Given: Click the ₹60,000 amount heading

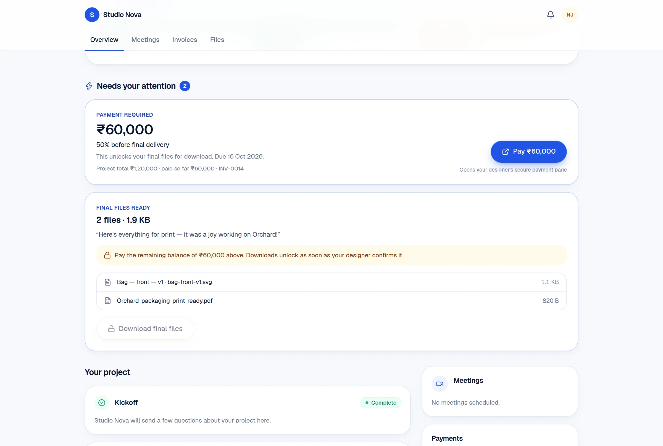Looking at the screenshot, I should [x=125, y=130].
